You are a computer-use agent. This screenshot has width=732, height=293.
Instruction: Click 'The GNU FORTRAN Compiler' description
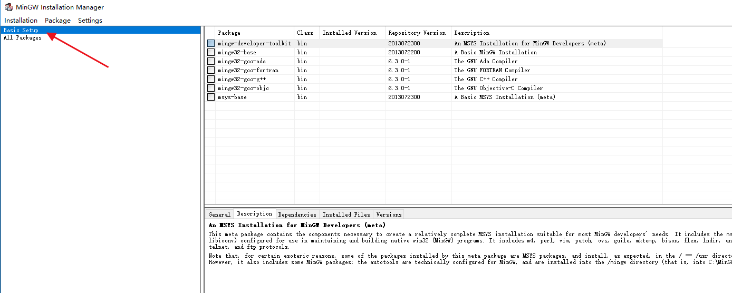pyautogui.click(x=493, y=70)
